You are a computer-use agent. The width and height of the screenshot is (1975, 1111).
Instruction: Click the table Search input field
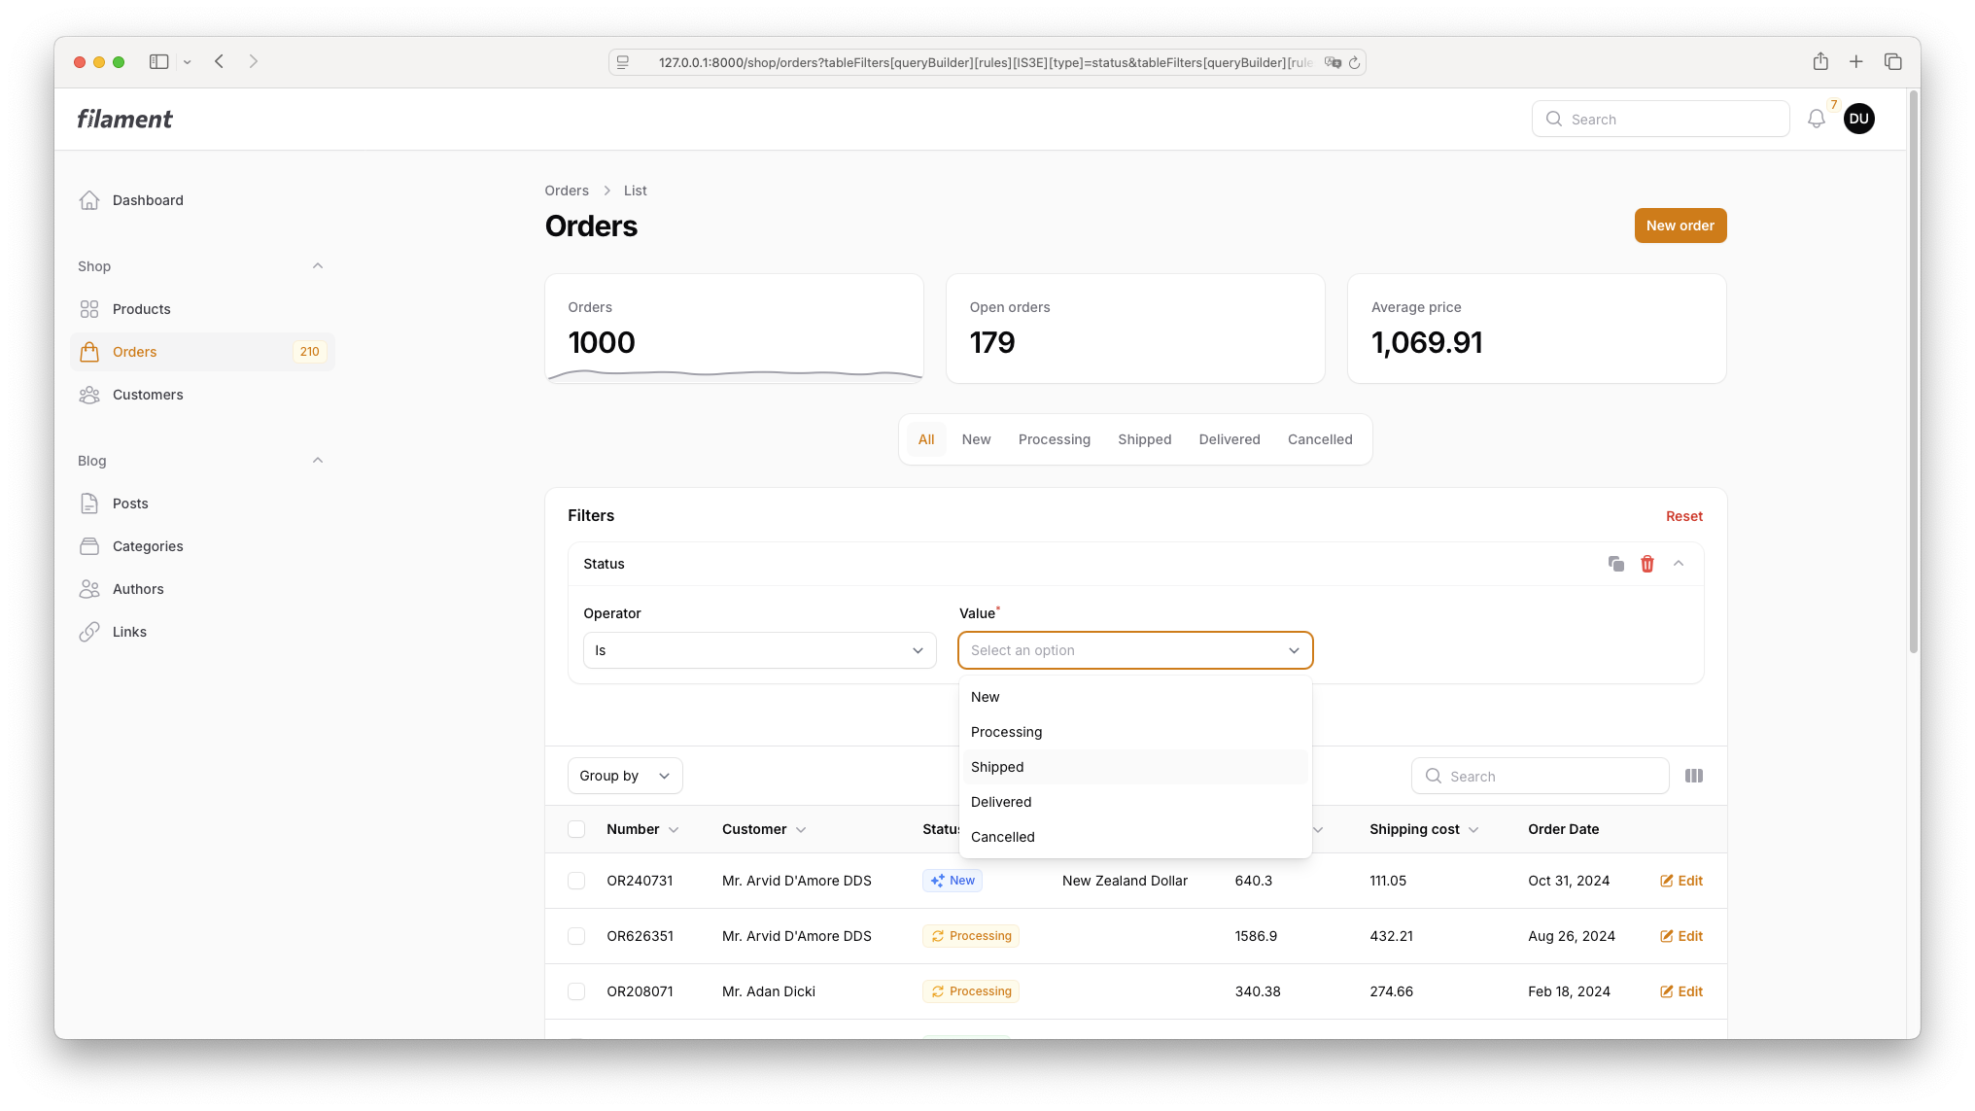click(x=1551, y=776)
